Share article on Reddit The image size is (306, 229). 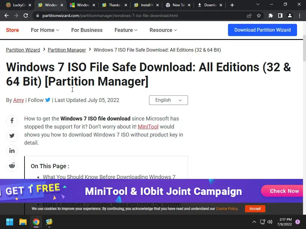pos(12,165)
